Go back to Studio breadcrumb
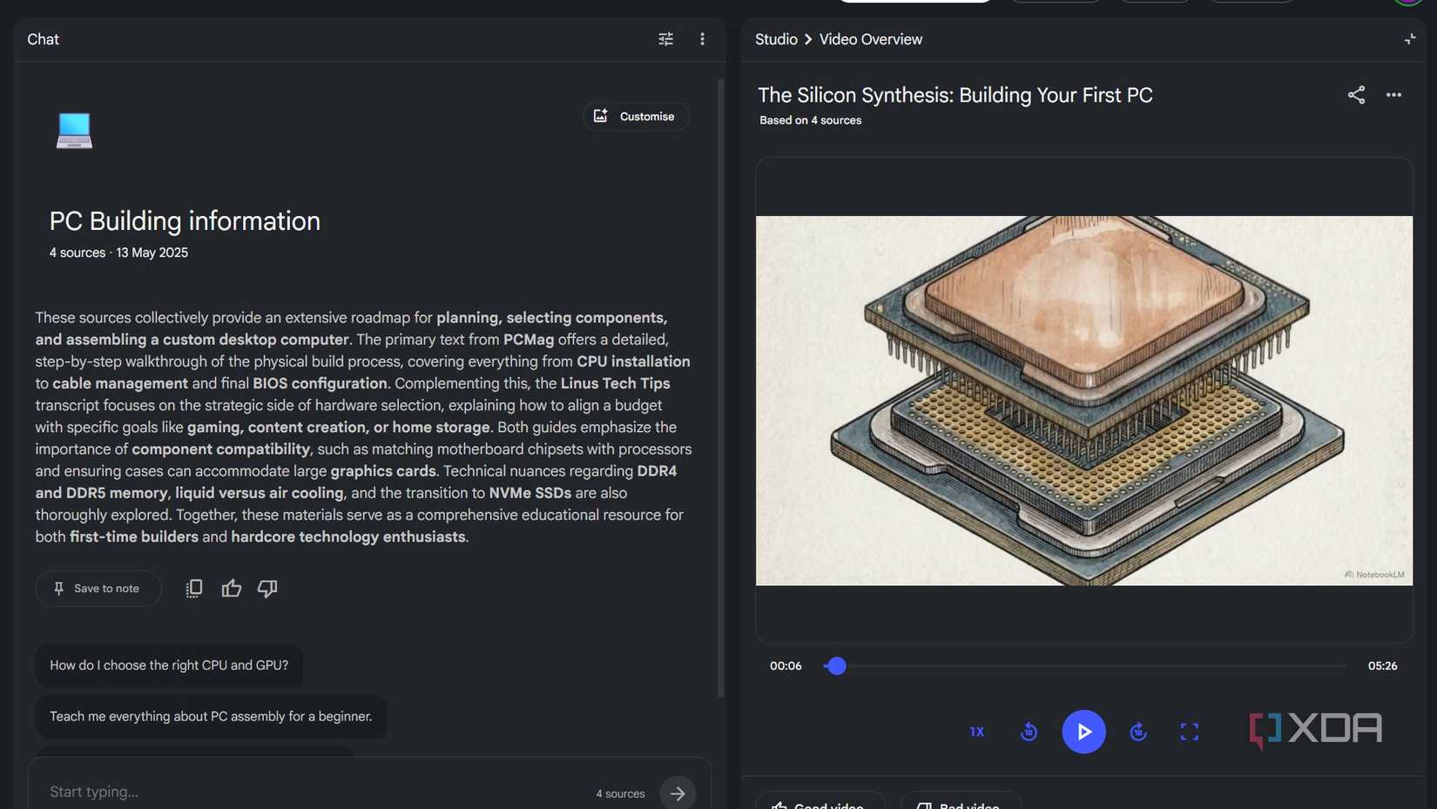 click(776, 39)
